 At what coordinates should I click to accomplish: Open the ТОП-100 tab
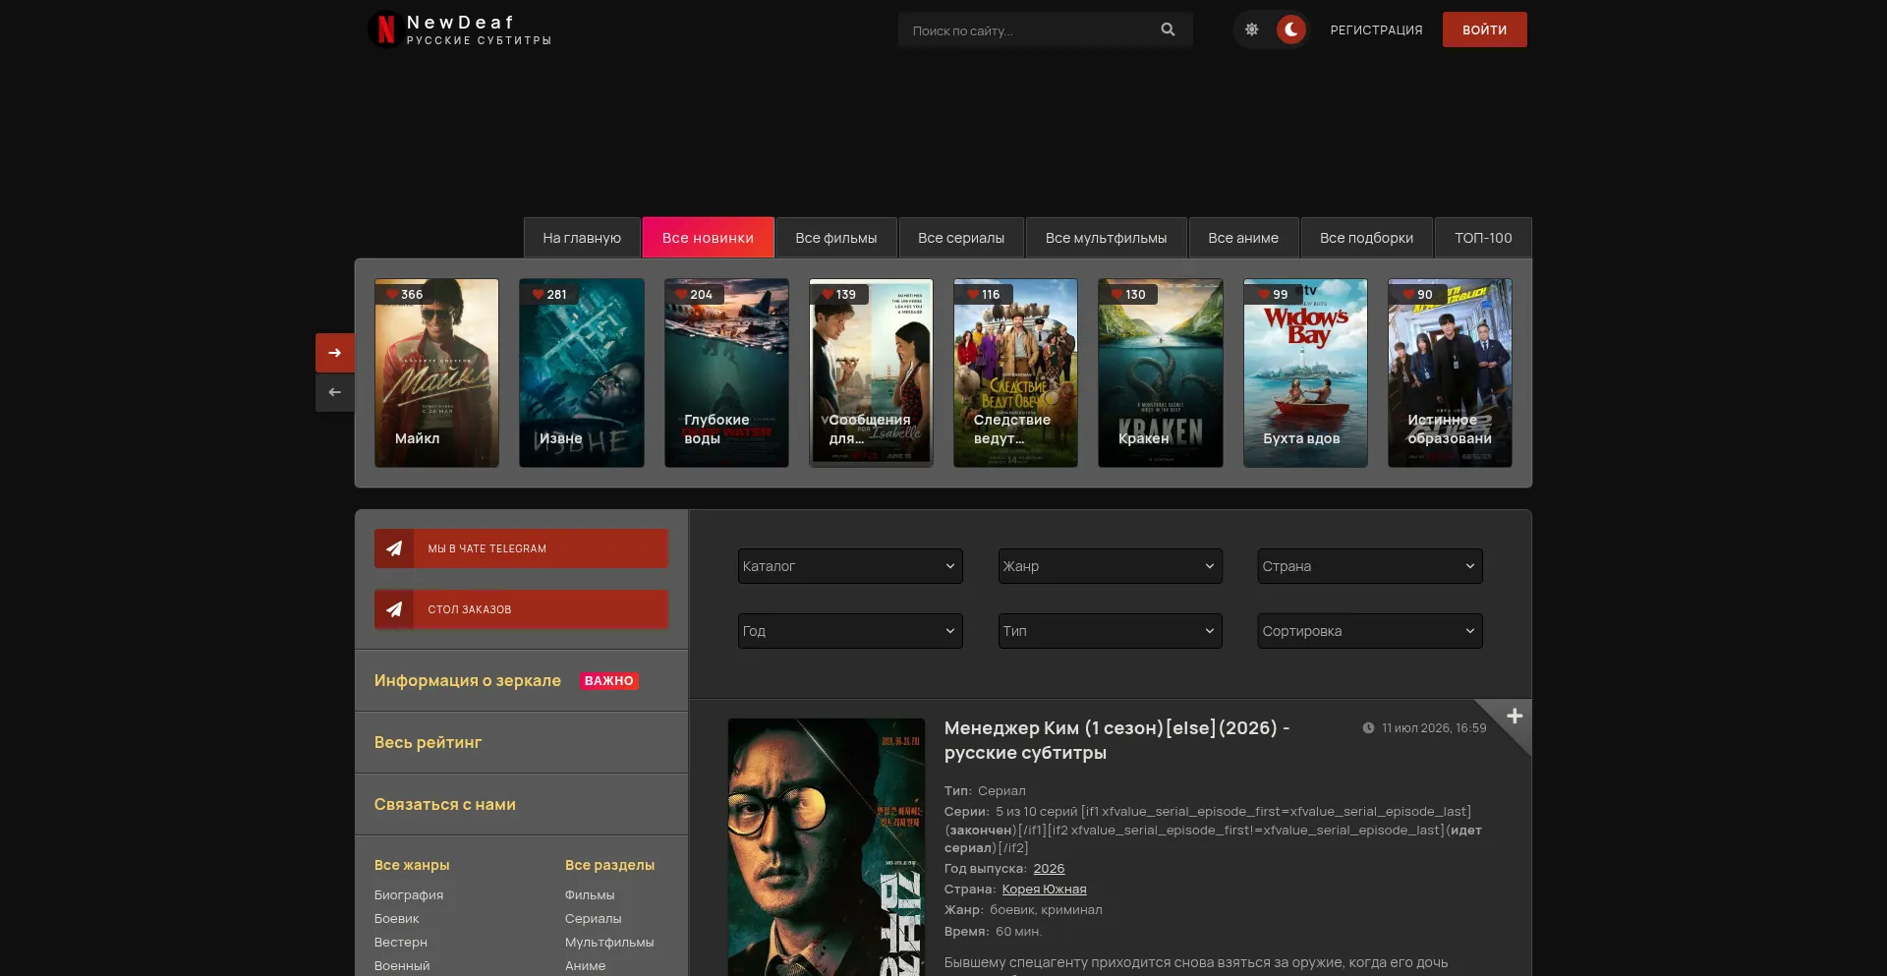pyautogui.click(x=1483, y=238)
